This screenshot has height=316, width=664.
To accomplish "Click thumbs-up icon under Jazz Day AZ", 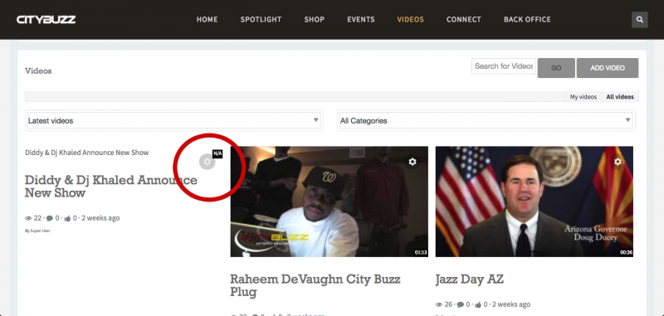I will click(478, 304).
